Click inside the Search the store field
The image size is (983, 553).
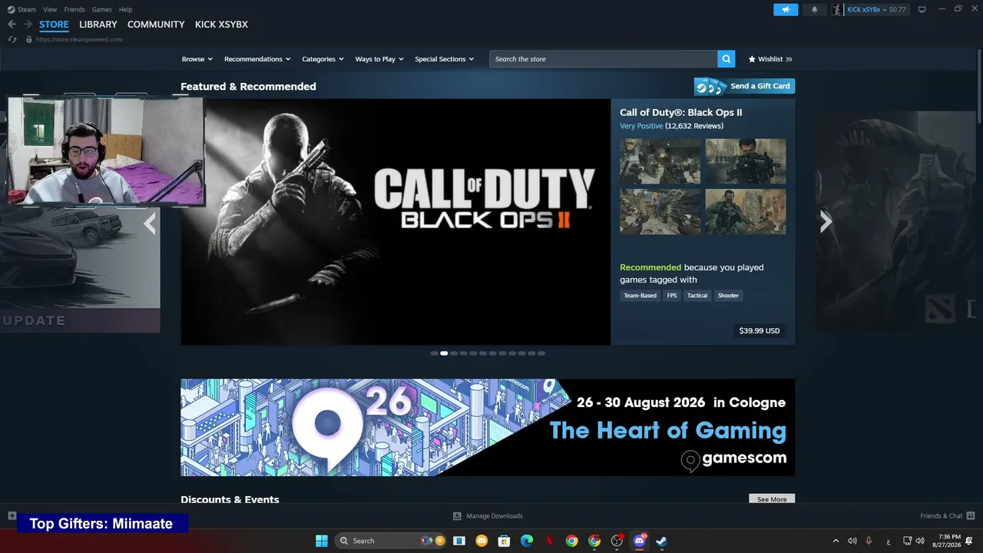[604, 59]
